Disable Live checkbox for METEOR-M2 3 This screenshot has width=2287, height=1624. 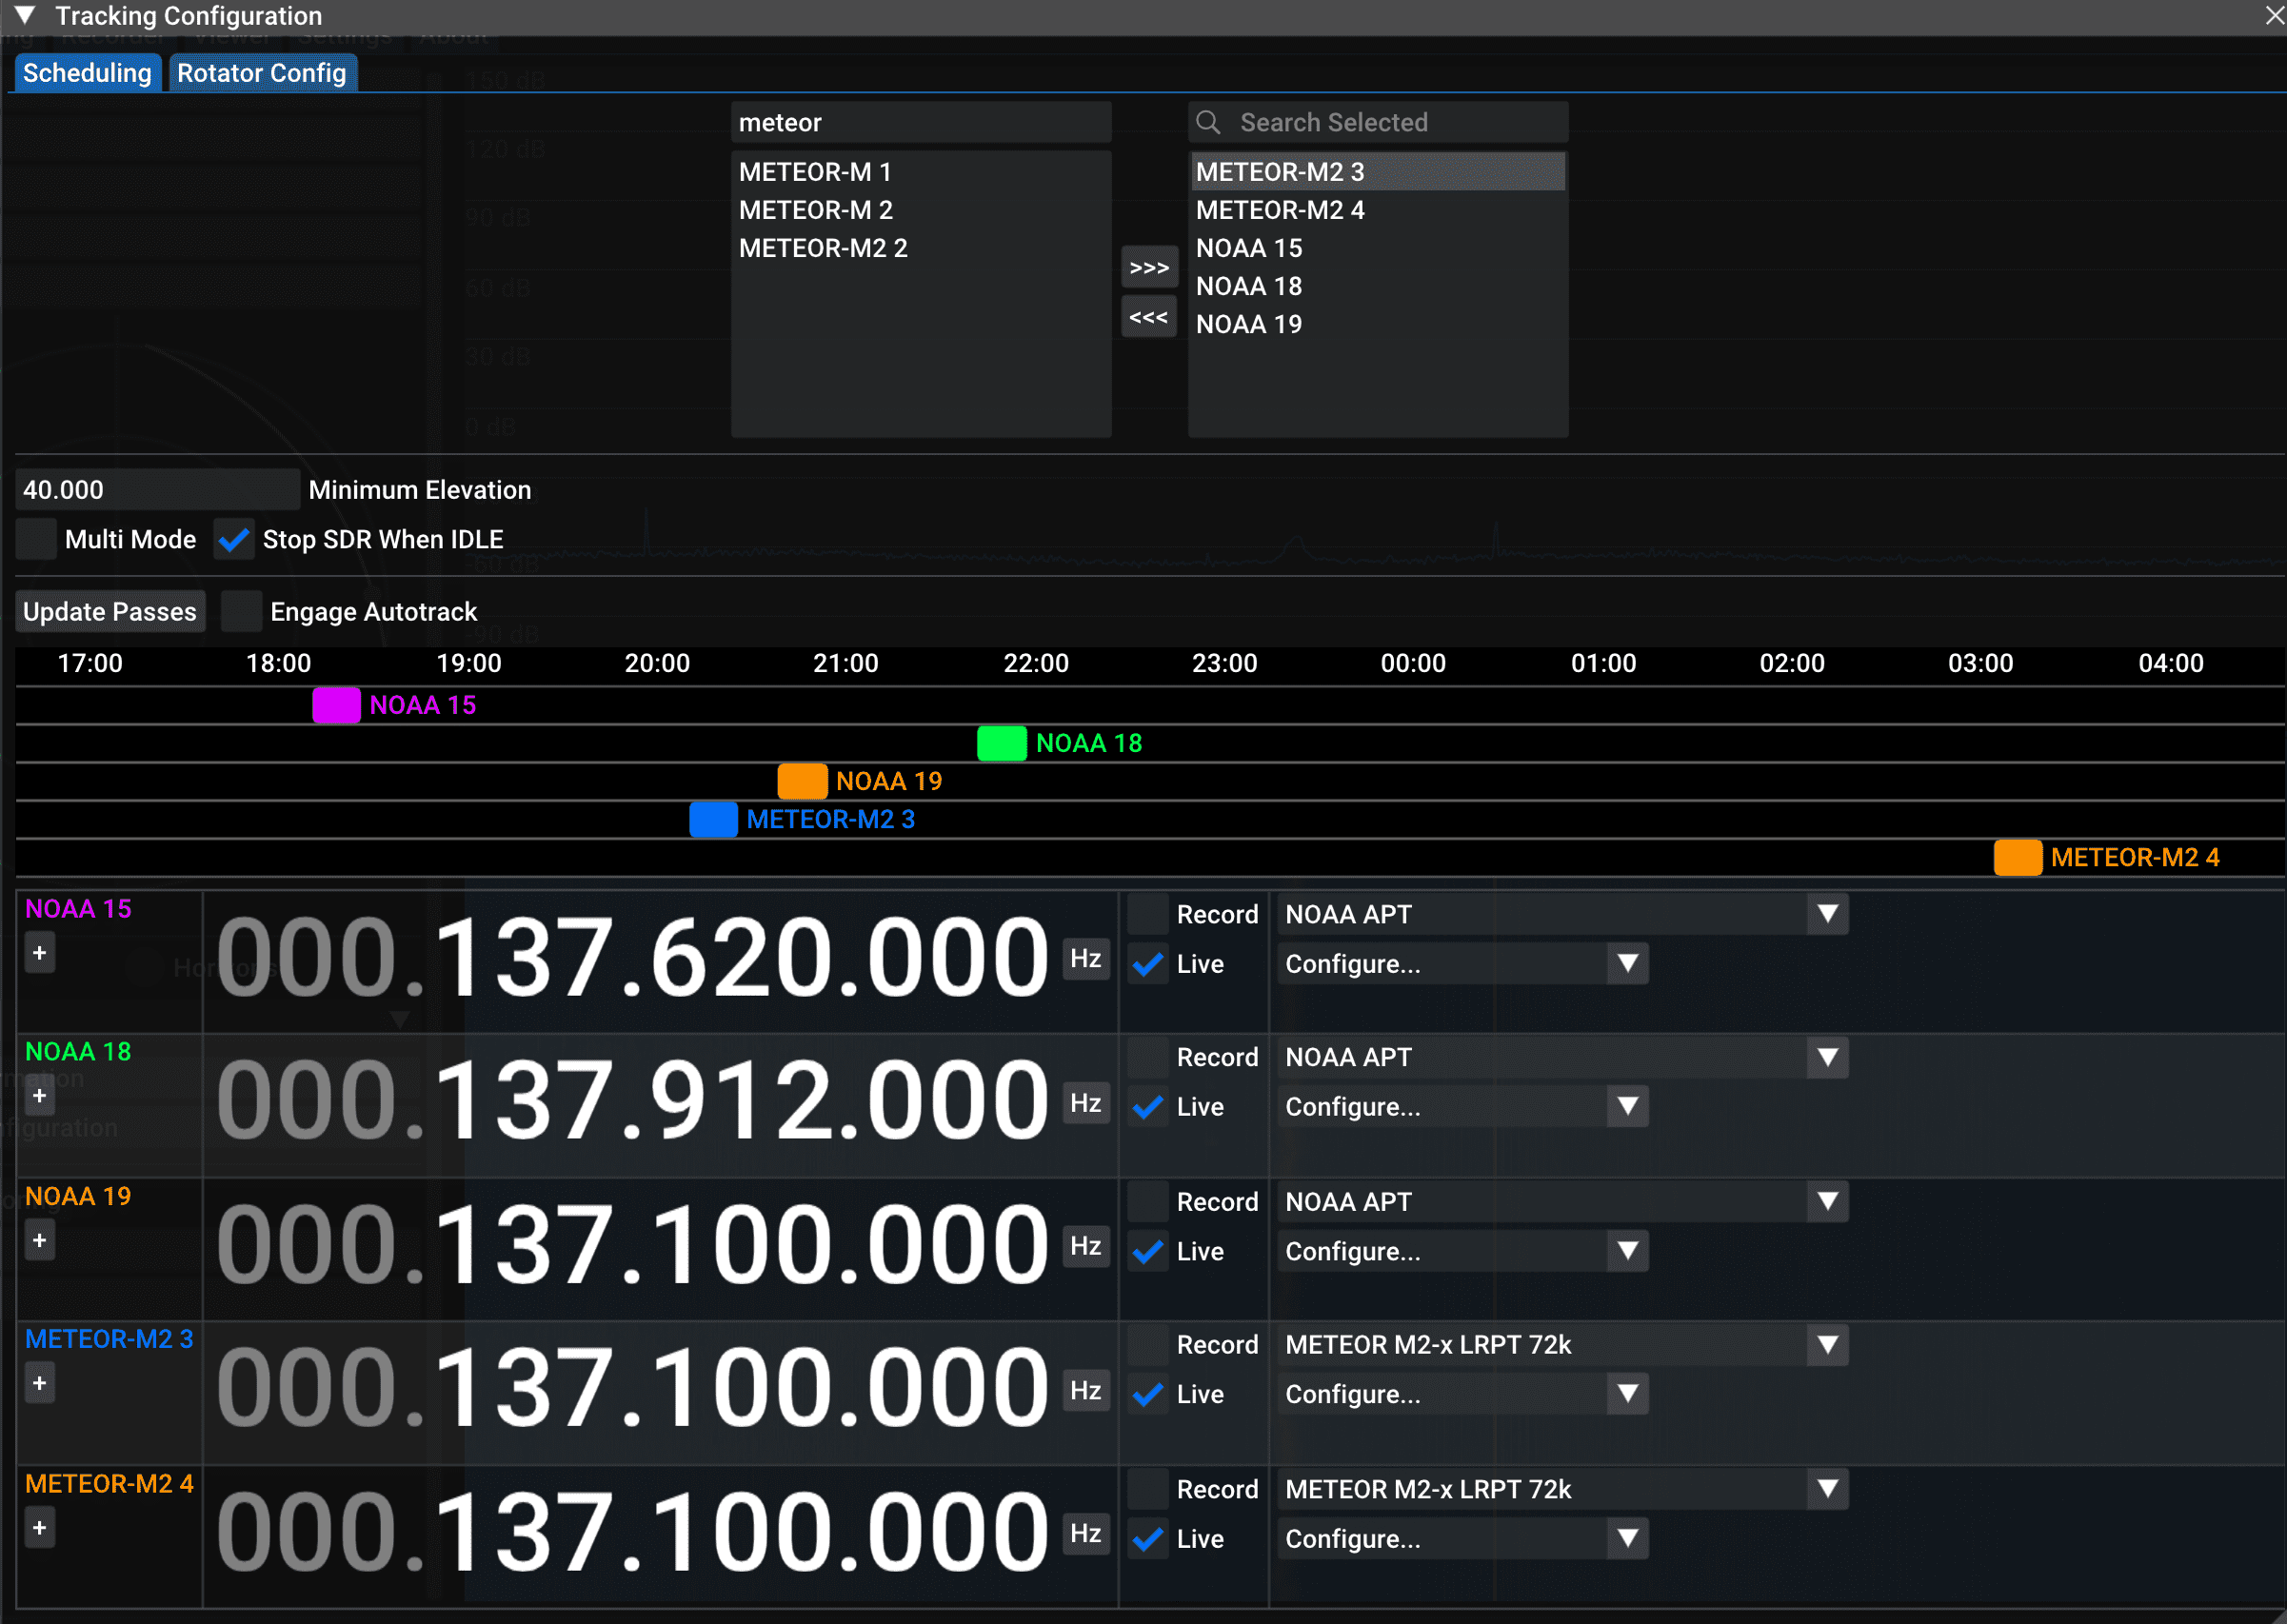1148,1395
